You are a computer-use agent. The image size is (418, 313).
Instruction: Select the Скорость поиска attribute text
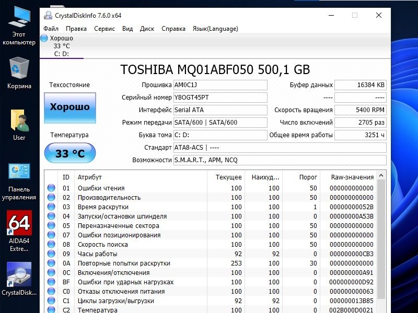pyautogui.click(x=102, y=244)
